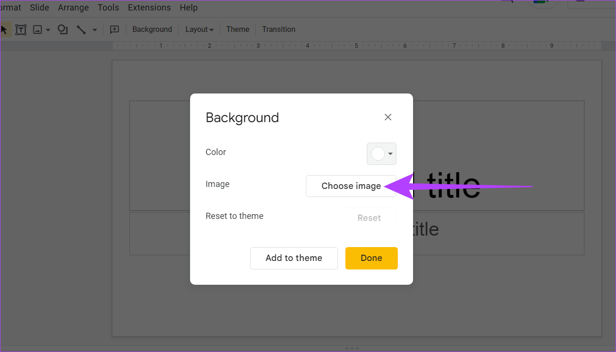Open the Extensions menu
Screen dimensions: 616x352
[149, 8]
